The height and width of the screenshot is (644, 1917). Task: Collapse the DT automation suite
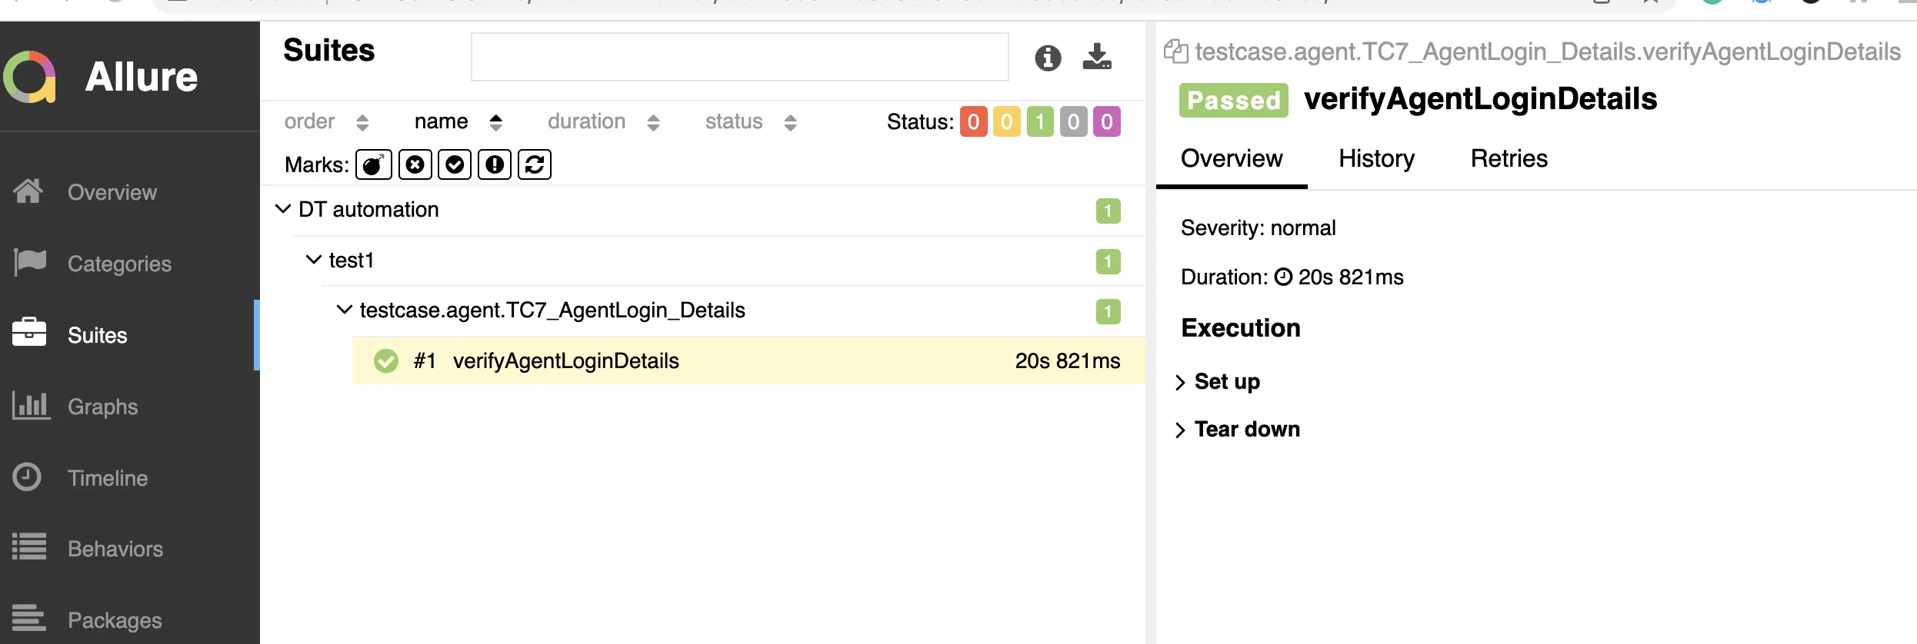tap(283, 209)
